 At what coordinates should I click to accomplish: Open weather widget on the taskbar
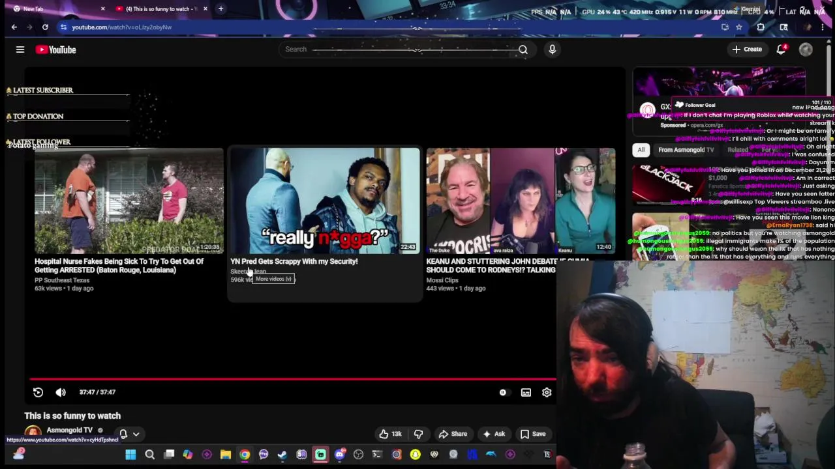(18, 455)
